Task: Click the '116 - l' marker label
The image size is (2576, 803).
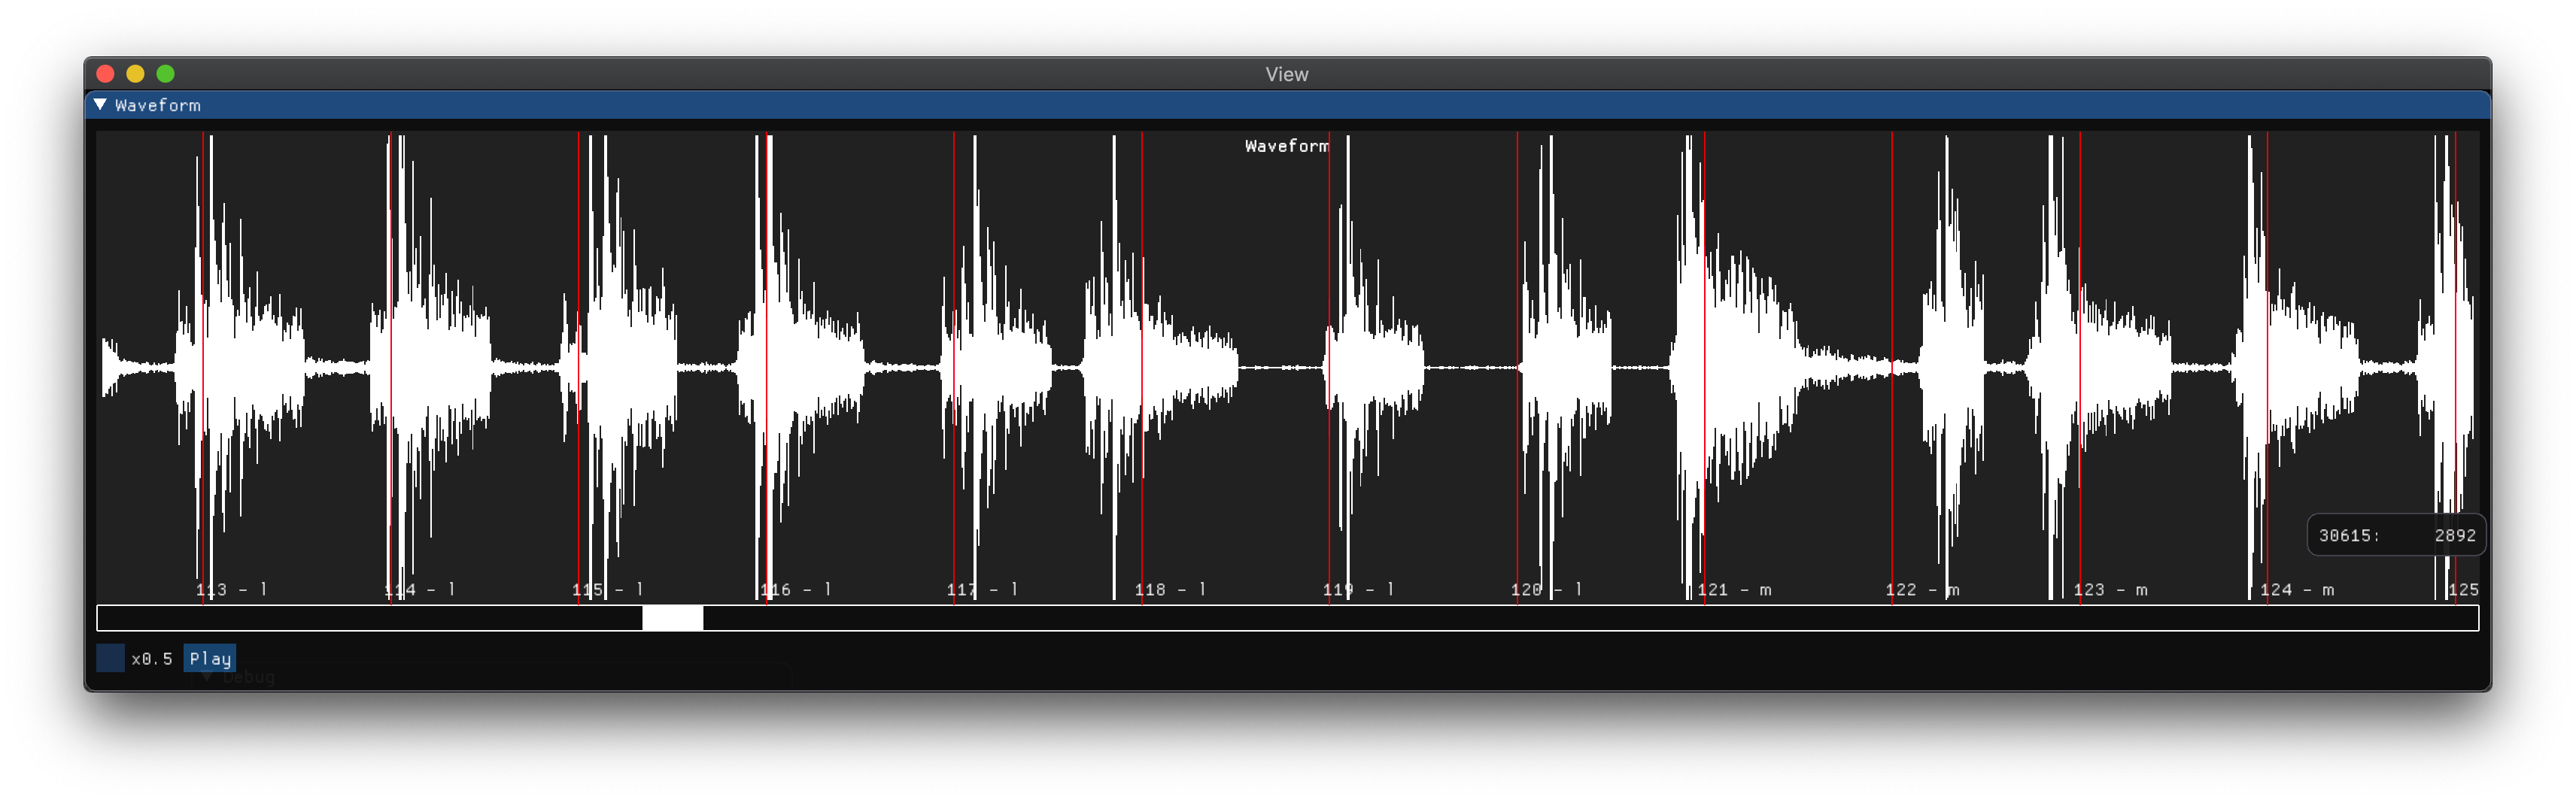Action: pyautogui.click(x=795, y=590)
